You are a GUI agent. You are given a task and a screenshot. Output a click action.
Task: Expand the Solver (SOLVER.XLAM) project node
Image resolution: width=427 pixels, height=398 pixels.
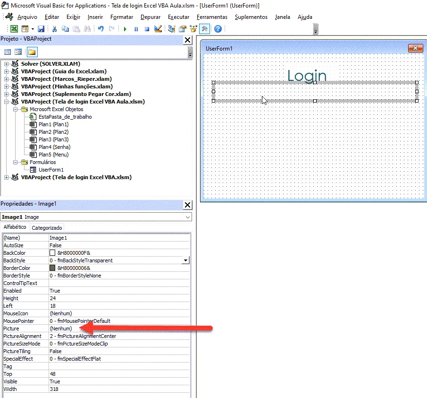pos(6,64)
